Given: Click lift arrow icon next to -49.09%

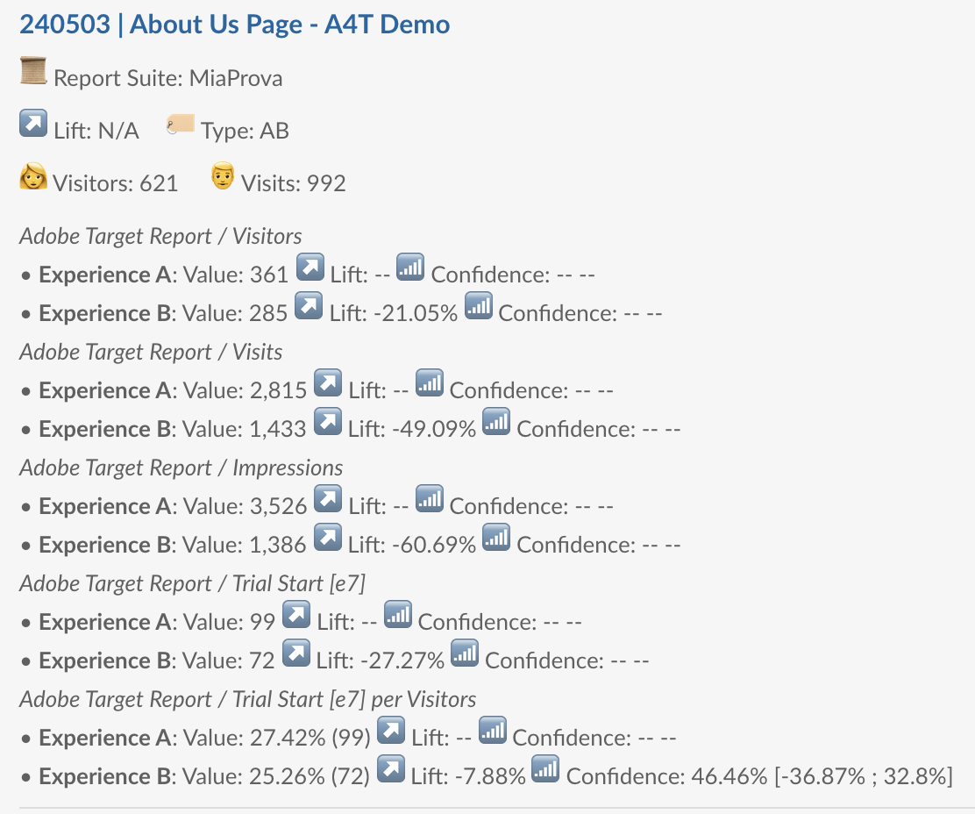Looking at the screenshot, I should pos(328,422).
